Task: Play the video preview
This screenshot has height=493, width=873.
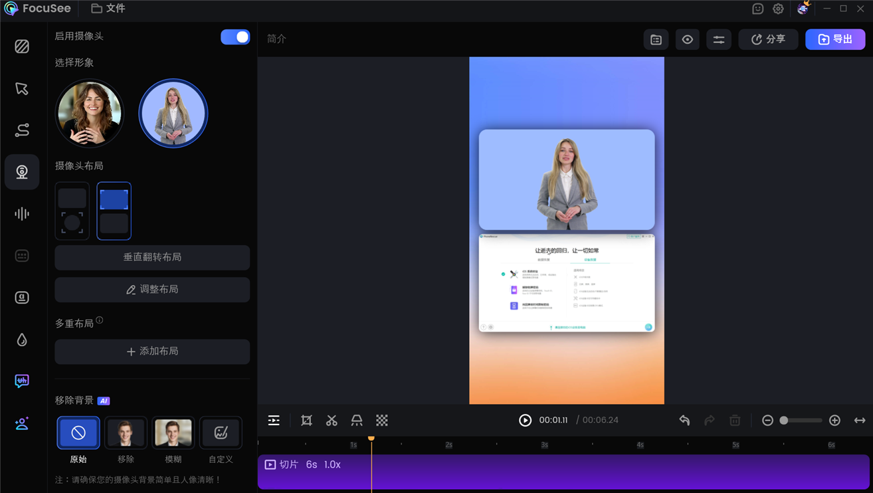Action: pyautogui.click(x=525, y=421)
